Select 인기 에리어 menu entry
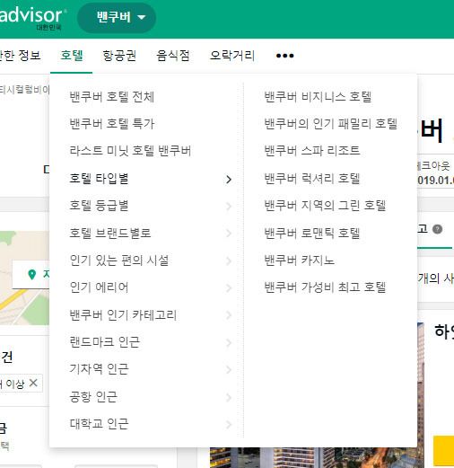The width and height of the screenshot is (454, 468). tap(99, 287)
